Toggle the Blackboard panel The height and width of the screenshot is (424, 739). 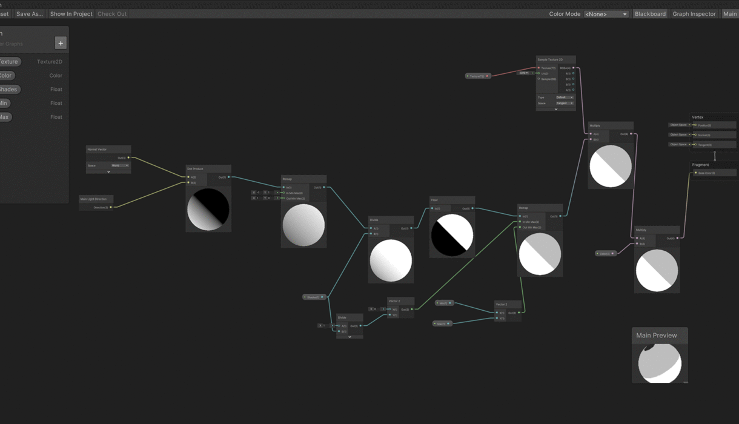tap(650, 14)
